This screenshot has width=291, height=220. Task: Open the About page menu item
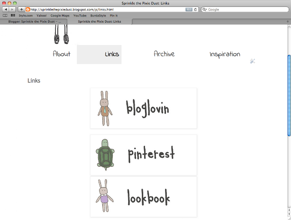61,54
